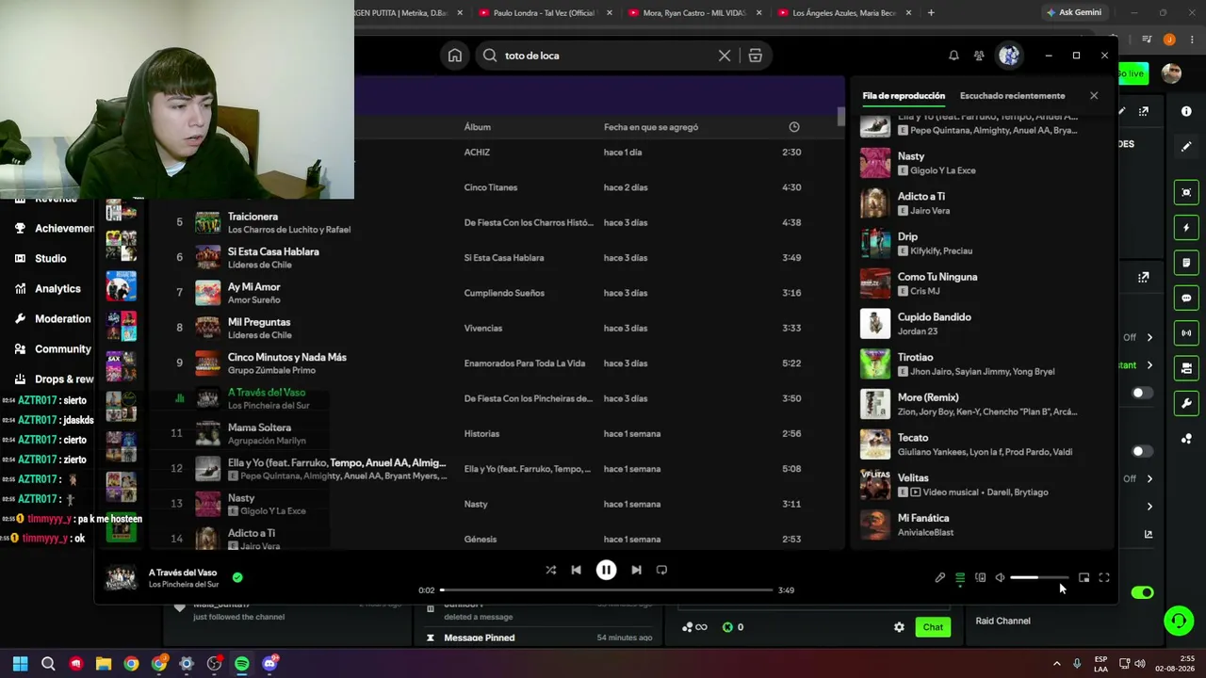
Task: Seek within the song progress bar
Action: click(x=606, y=590)
